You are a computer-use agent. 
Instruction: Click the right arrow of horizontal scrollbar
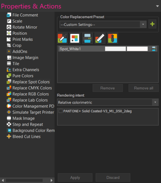pos(51,180)
